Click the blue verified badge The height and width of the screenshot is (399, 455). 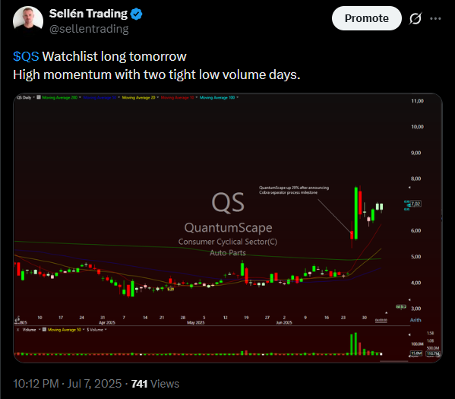136,14
